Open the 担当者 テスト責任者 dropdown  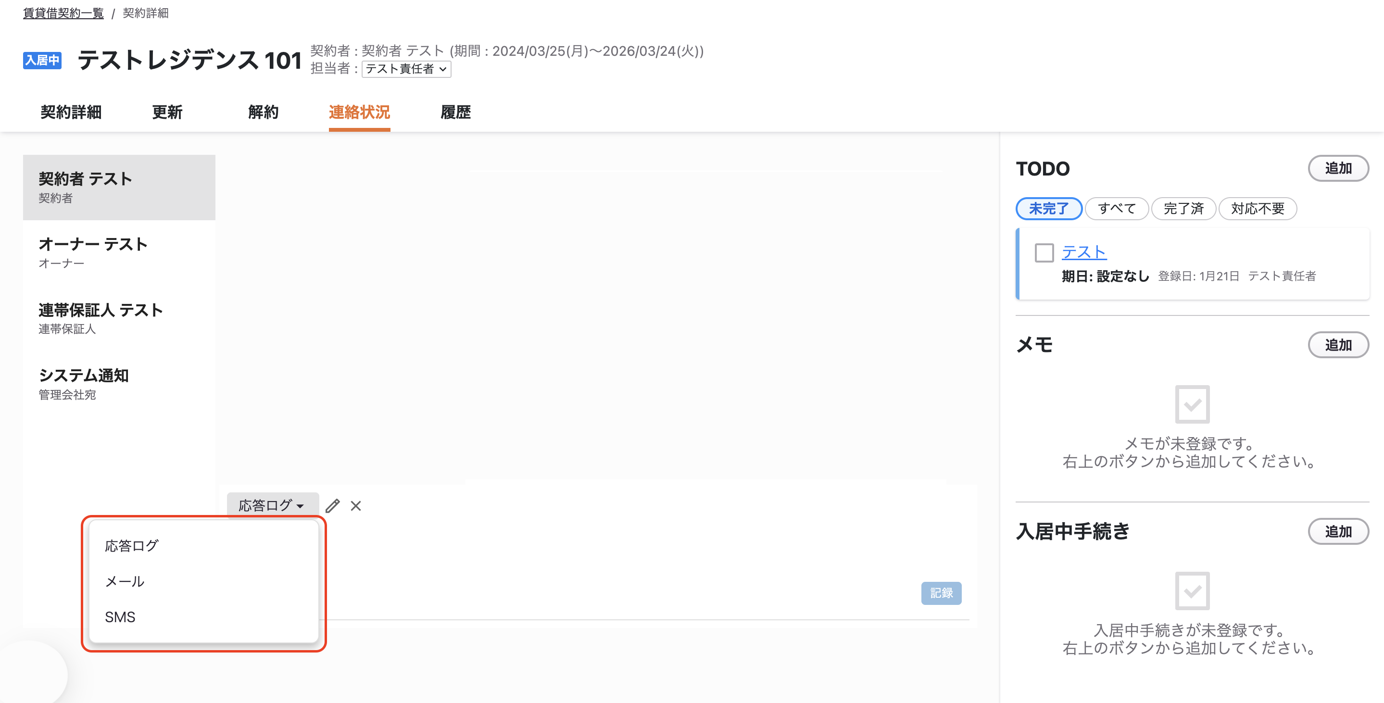pos(406,69)
